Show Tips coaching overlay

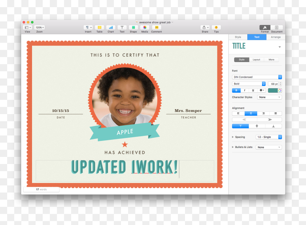click(216, 27)
